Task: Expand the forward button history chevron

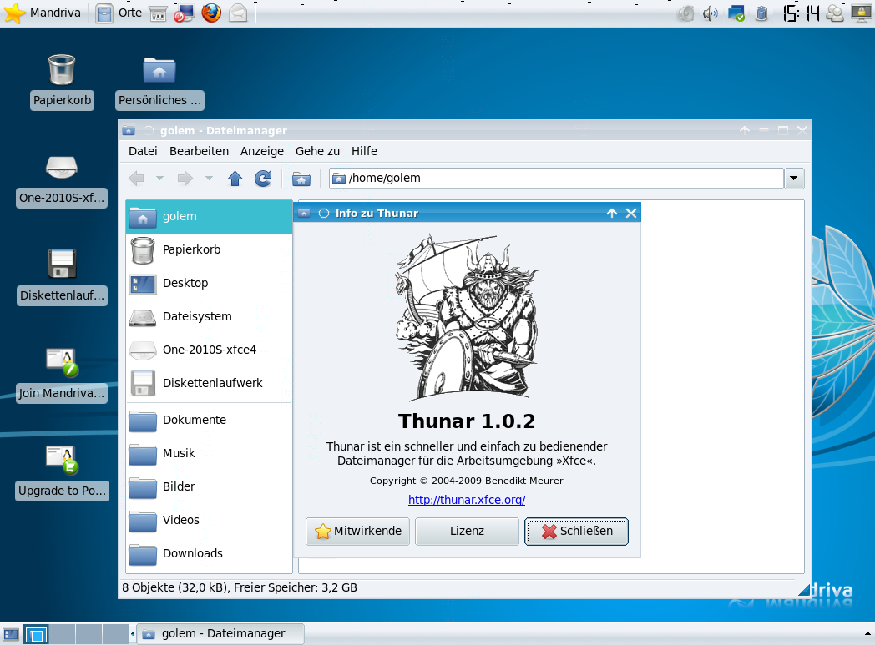Action: click(209, 178)
